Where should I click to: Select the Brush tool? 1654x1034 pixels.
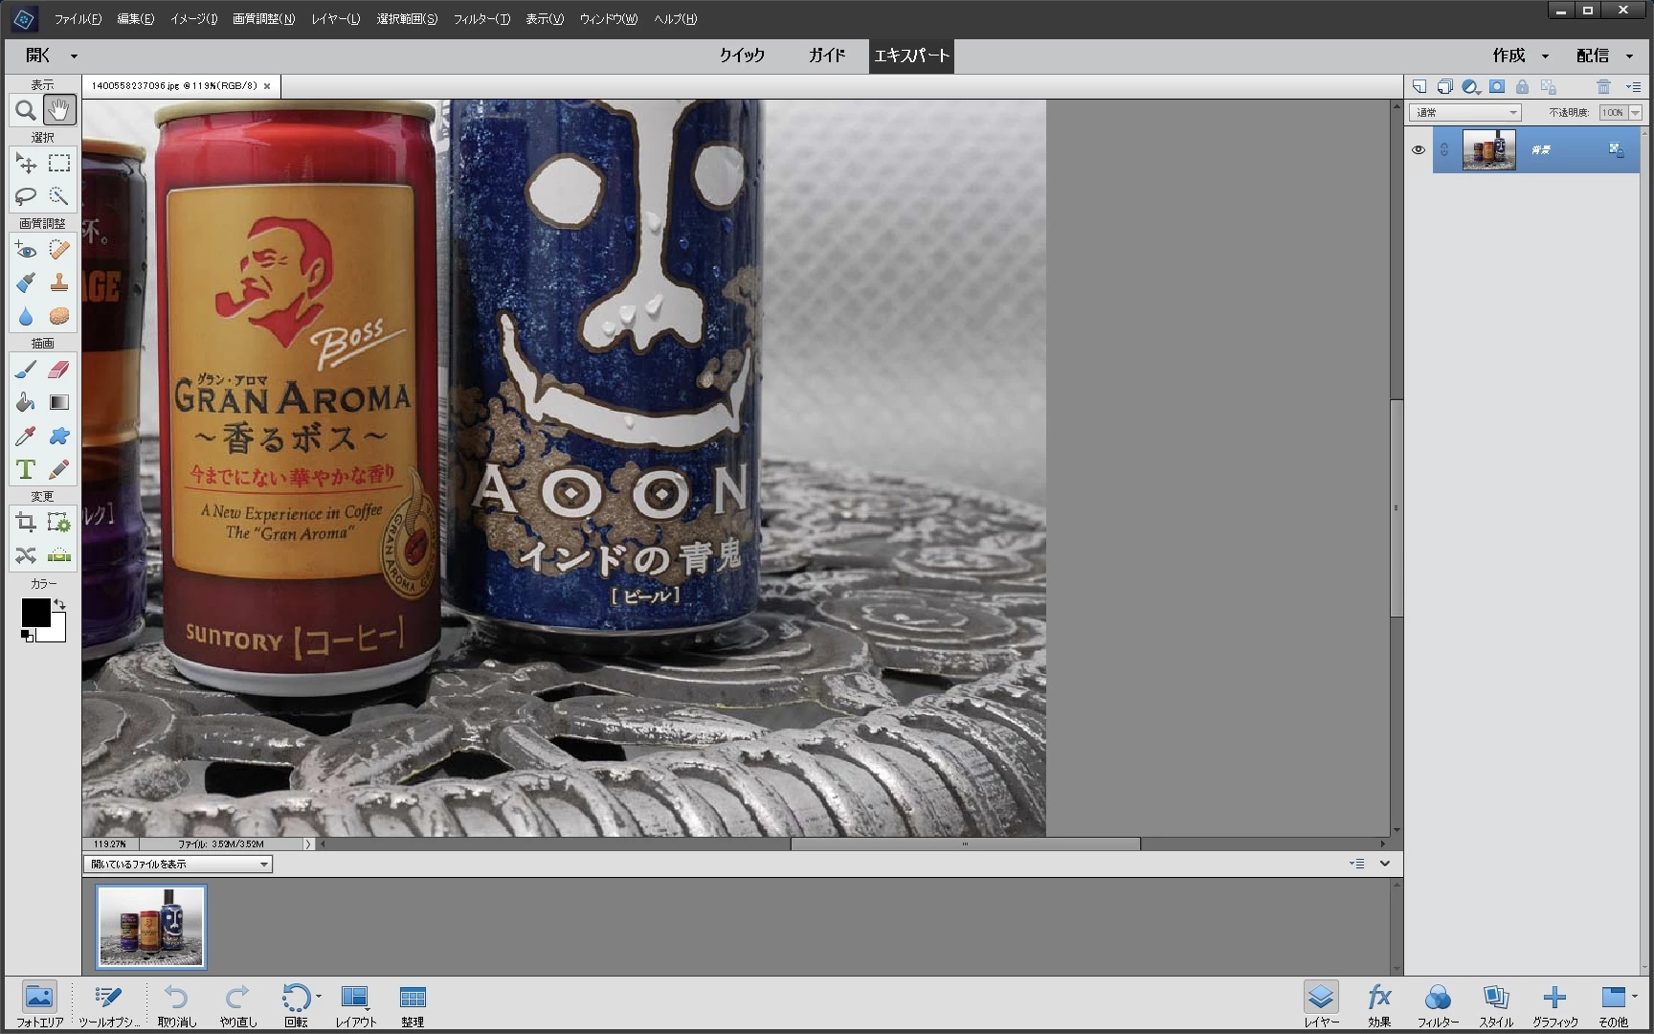point(26,370)
